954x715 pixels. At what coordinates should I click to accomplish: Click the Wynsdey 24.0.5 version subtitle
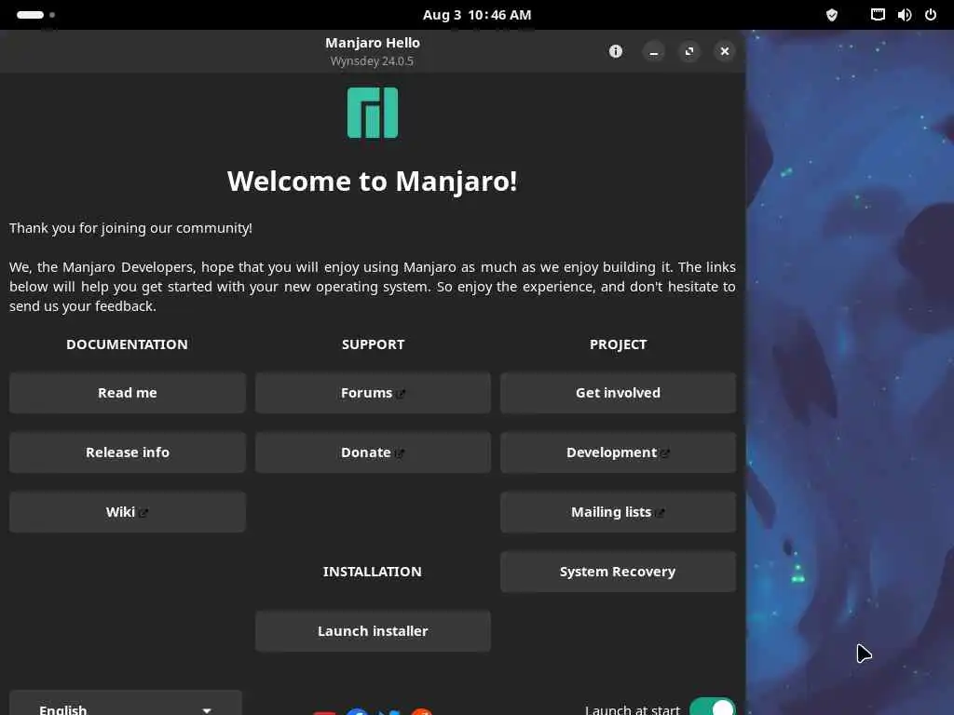(x=372, y=61)
